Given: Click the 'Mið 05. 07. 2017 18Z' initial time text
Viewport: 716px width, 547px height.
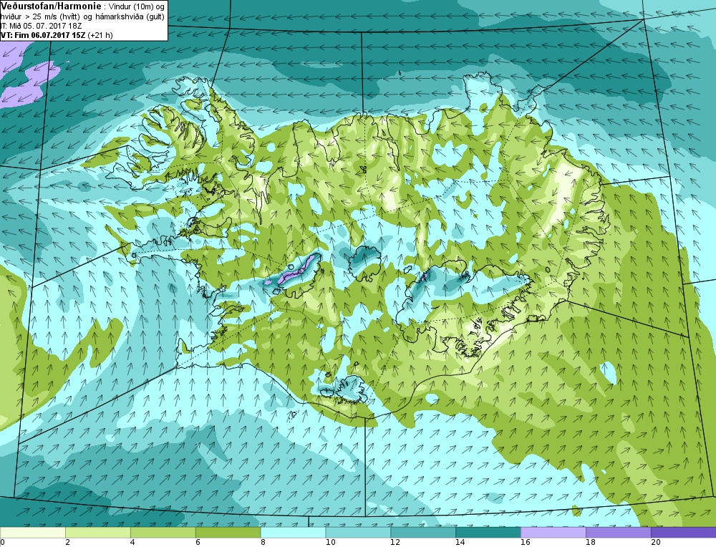Looking at the screenshot, I should tap(45, 26).
